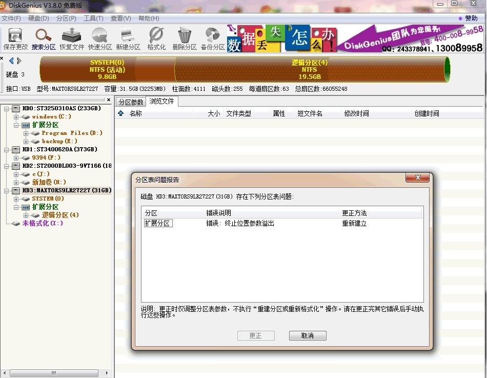Select 9394(F:) in the disk tree

[46, 157]
